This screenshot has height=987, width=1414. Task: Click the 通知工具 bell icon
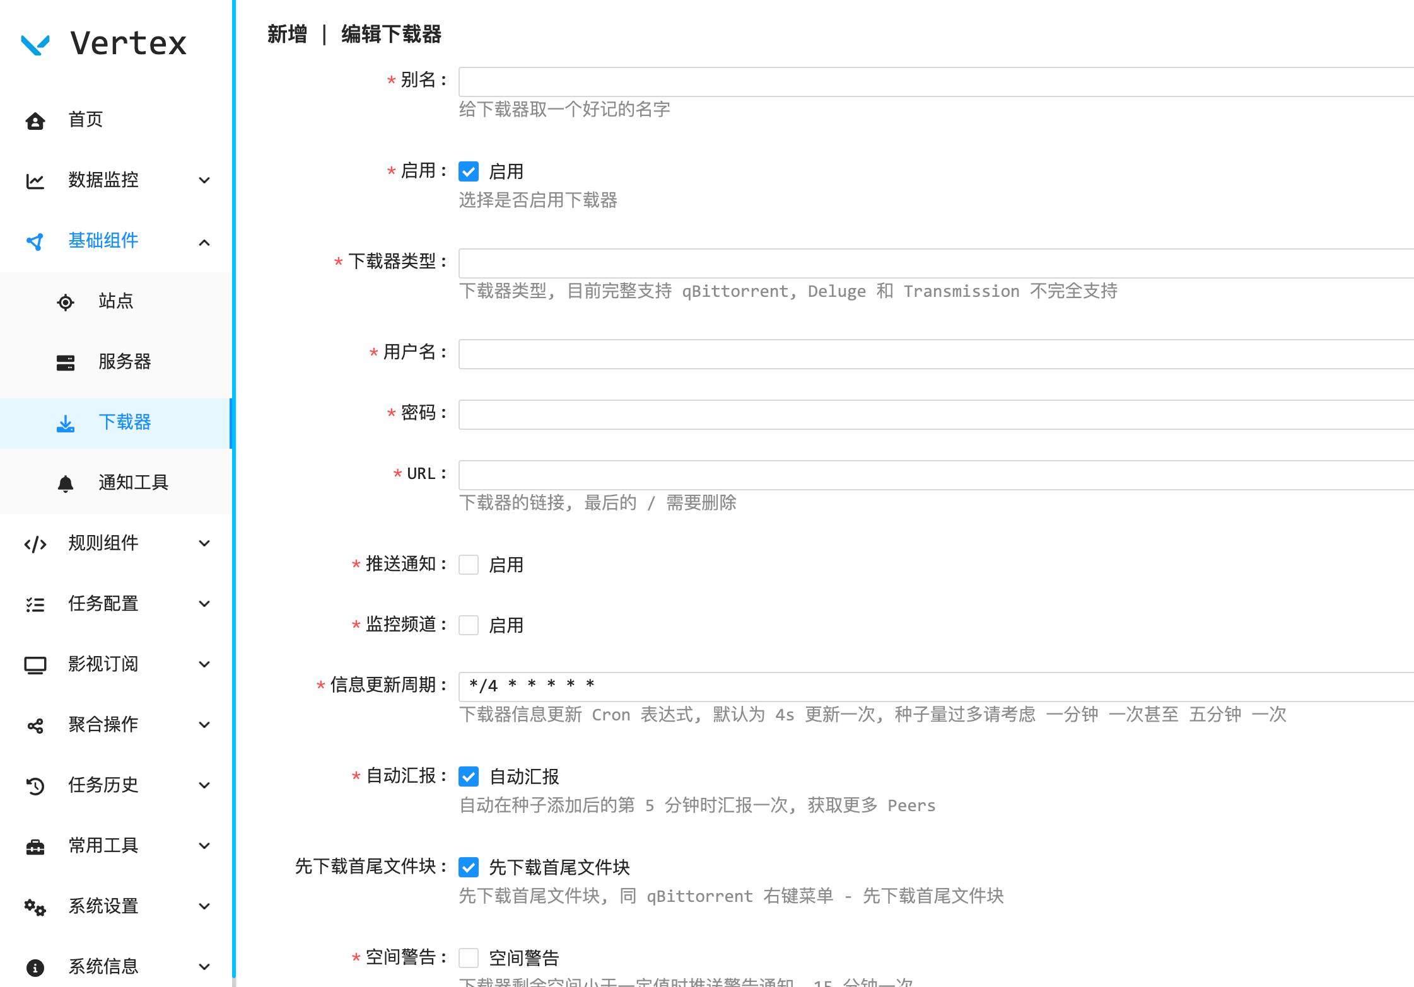tap(65, 483)
